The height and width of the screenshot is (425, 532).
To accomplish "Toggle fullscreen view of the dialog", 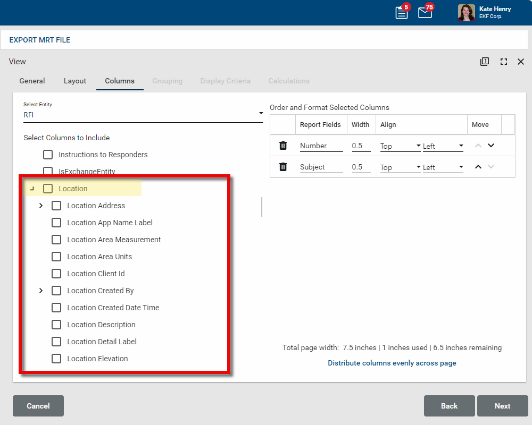I will coord(503,62).
